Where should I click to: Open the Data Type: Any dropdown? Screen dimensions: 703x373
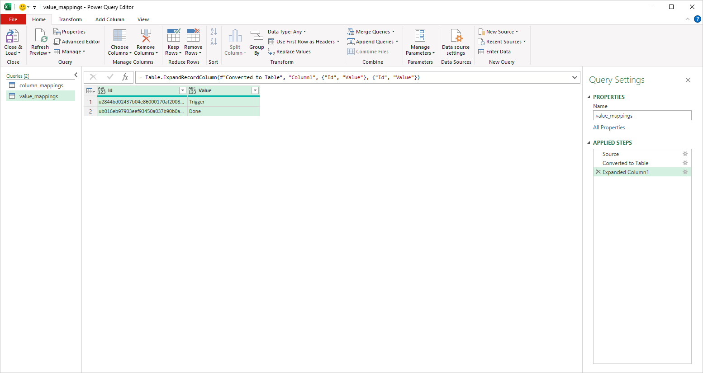pyautogui.click(x=287, y=32)
